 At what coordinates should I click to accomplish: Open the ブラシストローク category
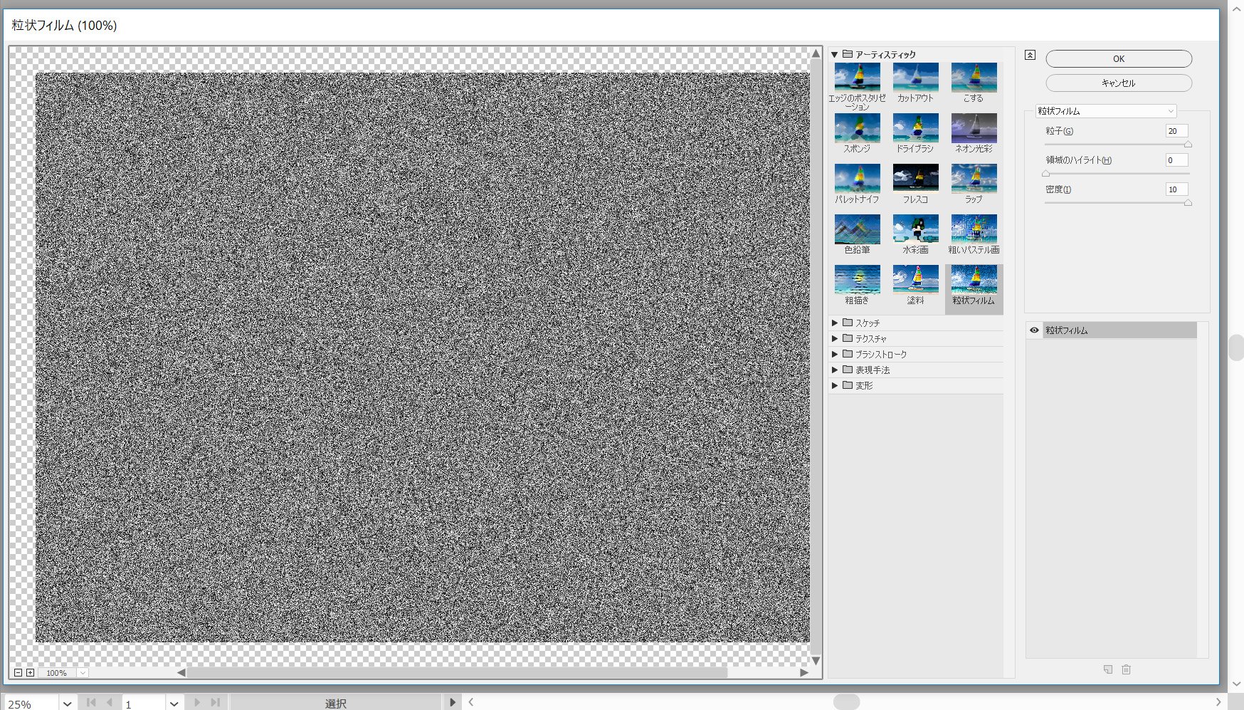(x=880, y=354)
